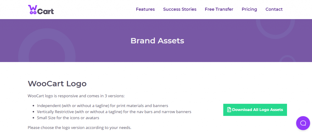Image resolution: width=312 pixels, height=132 pixels.
Task: Click the zip file icon on Download button
Action: [x=229, y=110]
